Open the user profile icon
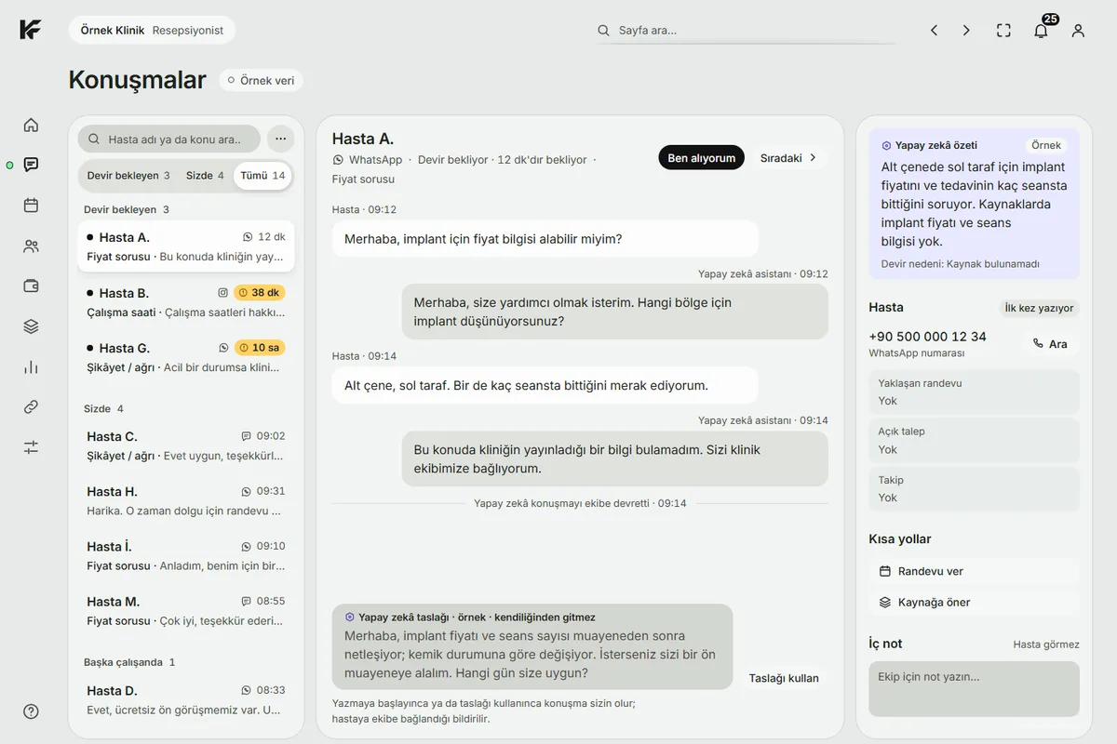This screenshot has width=1117, height=744. (1078, 31)
